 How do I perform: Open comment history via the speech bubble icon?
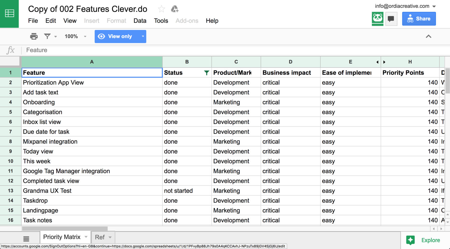tap(391, 19)
